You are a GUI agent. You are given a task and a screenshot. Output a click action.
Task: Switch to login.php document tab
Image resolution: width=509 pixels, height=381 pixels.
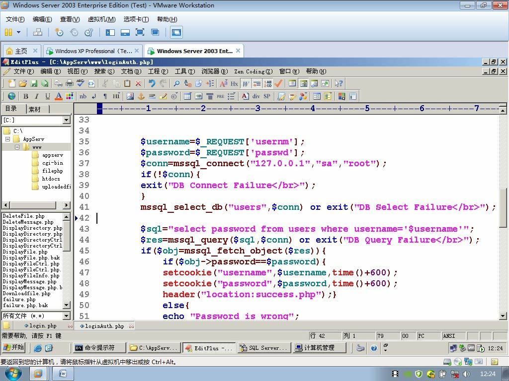tap(40, 325)
